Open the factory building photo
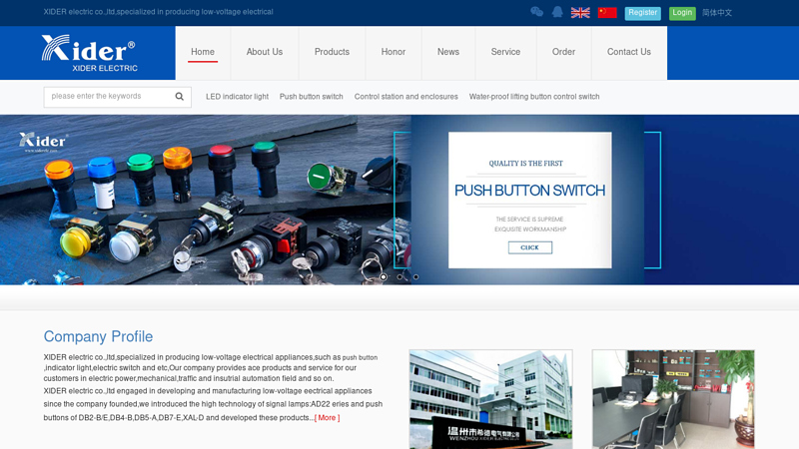The width and height of the screenshot is (799, 449). point(490,399)
